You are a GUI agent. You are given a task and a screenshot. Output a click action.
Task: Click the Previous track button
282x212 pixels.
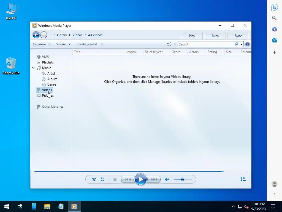point(128,179)
